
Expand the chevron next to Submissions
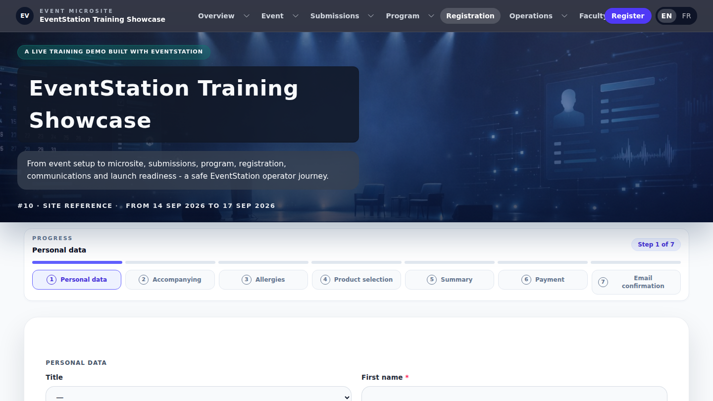point(371,16)
